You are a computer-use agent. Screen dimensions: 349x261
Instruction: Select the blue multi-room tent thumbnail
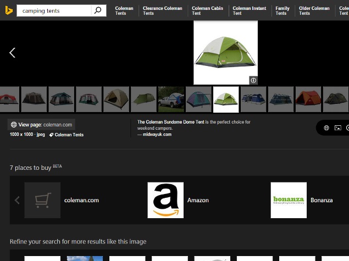pyautogui.click(x=253, y=99)
